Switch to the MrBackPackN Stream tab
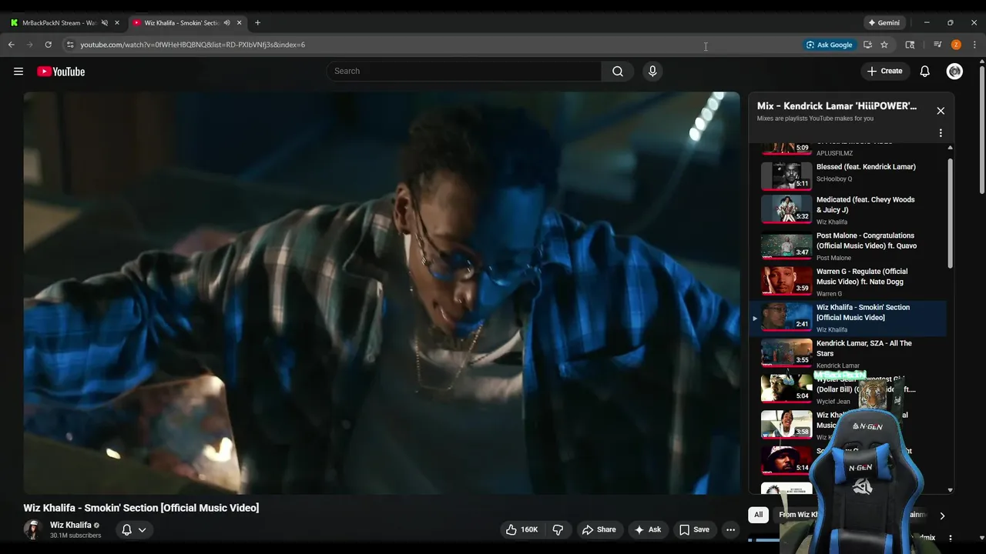986x554 pixels. point(58,23)
